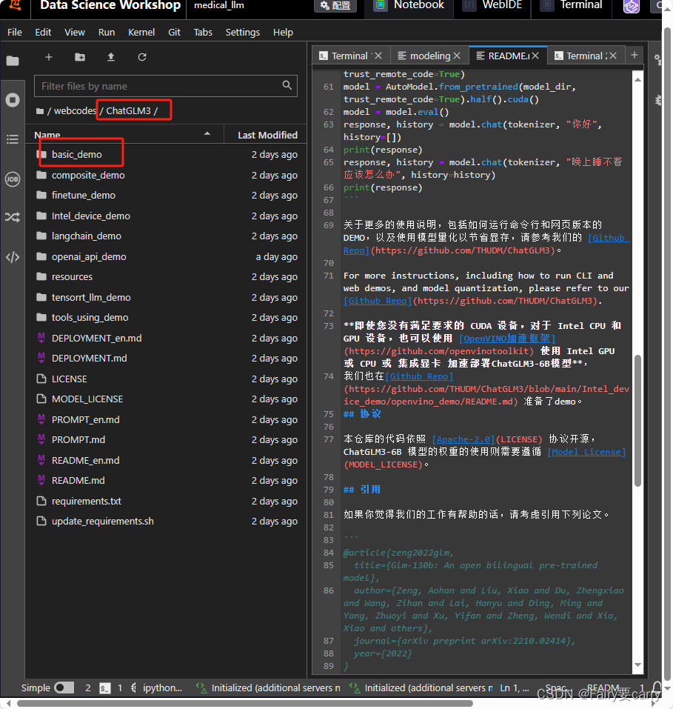
Task: Open the Run menu
Action: (107, 33)
